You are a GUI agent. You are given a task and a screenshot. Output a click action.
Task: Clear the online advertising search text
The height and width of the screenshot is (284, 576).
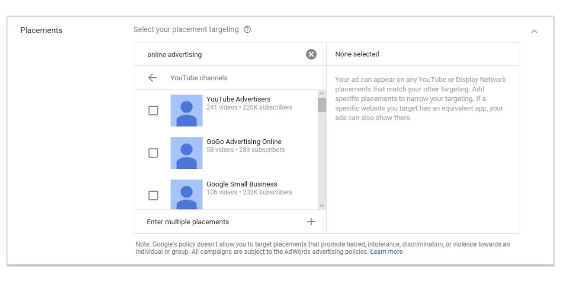click(311, 54)
